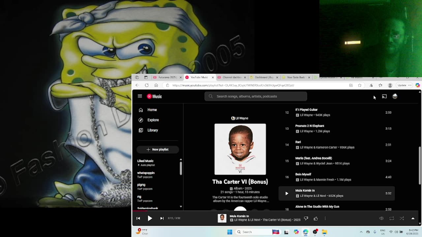Switch to the Futurama 2025 tab

click(167, 77)
